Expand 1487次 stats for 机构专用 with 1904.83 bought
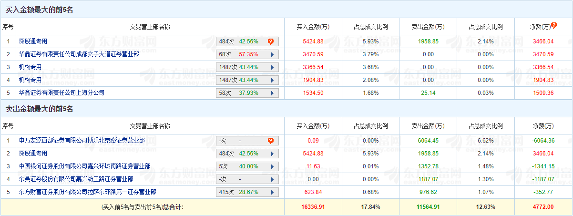 click(x=272, y=80)
